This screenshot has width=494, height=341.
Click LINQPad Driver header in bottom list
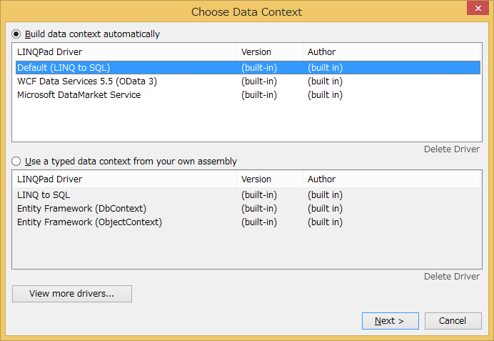(50, 179)
